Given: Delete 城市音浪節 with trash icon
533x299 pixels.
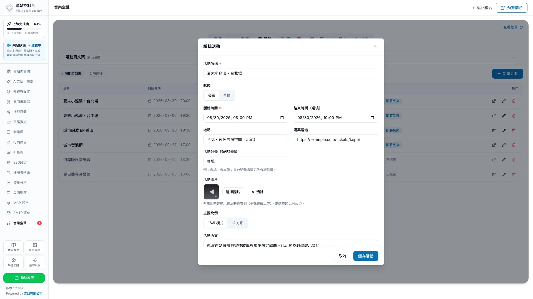Looking at the screenshot, I should 514,145.
